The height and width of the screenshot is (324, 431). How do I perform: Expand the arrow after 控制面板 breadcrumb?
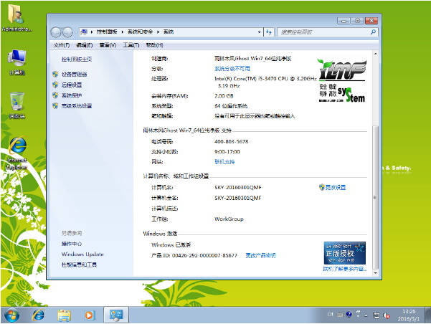pos(123,32)
